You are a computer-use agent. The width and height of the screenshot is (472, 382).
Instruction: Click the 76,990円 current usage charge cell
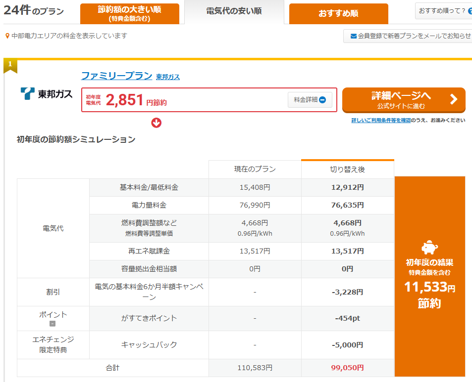click(255, 205)
